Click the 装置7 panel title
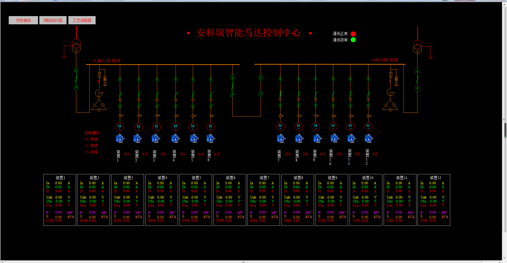The image size is (507, 263). coord(264,178)
